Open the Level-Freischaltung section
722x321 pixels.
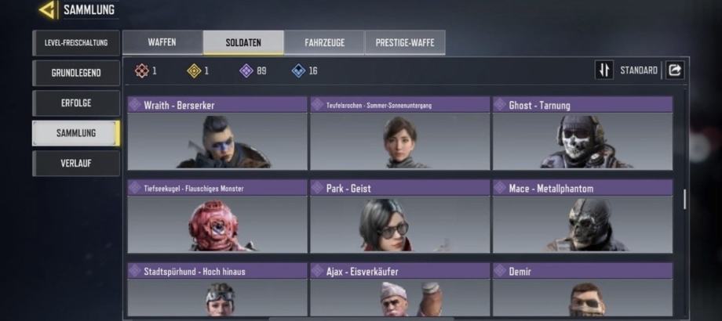(76, 43)
